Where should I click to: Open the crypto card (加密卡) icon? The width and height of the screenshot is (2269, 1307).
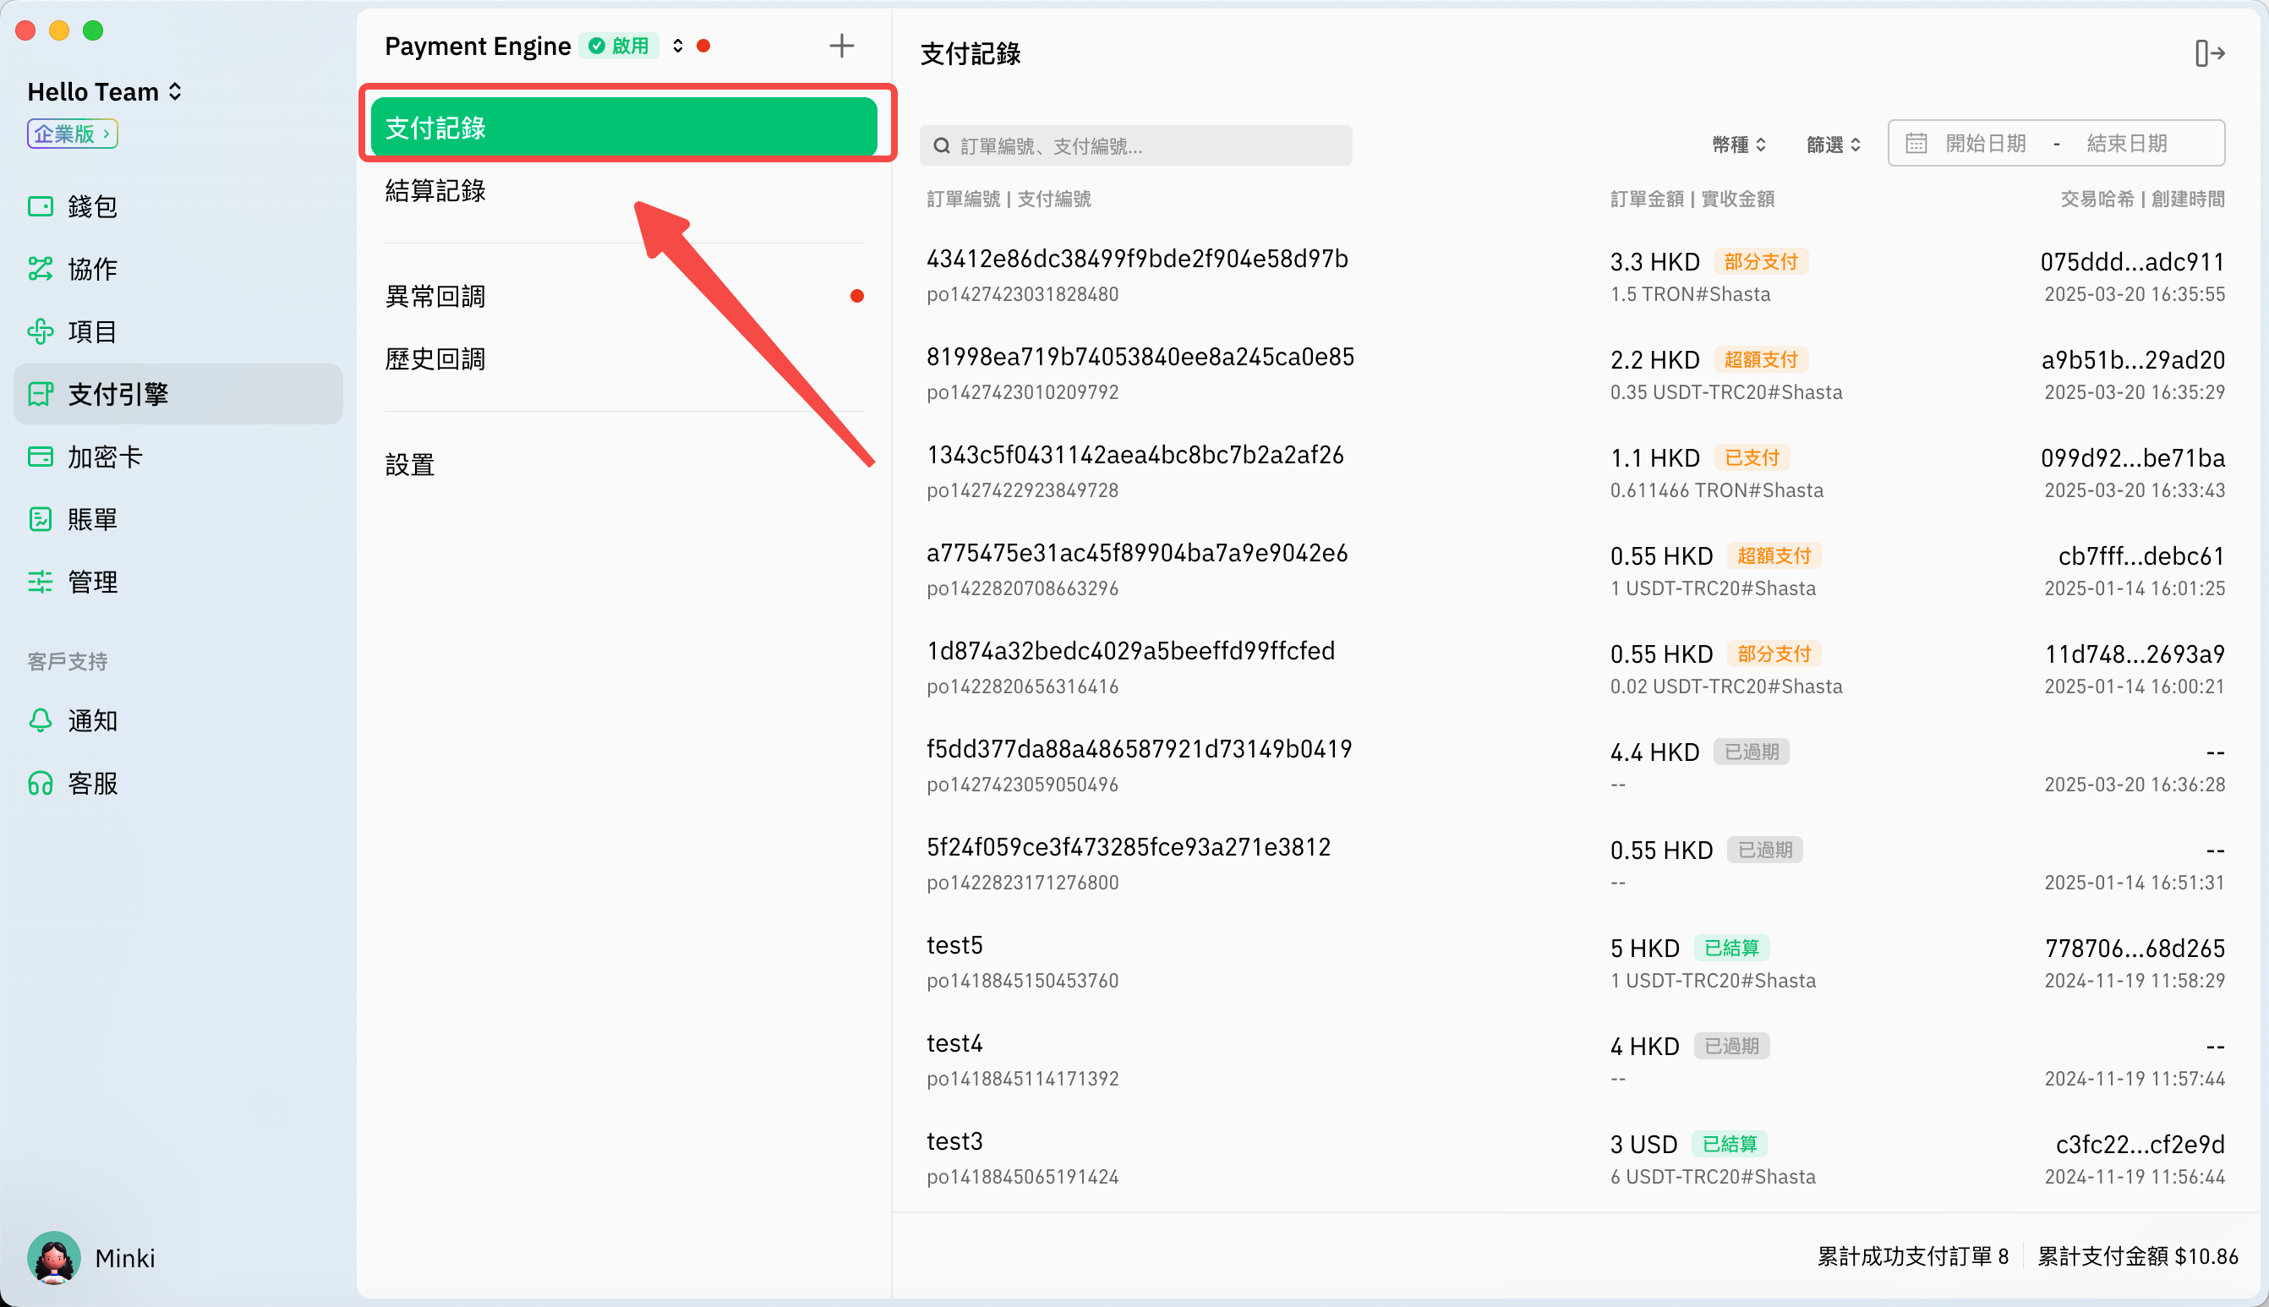(x=41, y=457)
